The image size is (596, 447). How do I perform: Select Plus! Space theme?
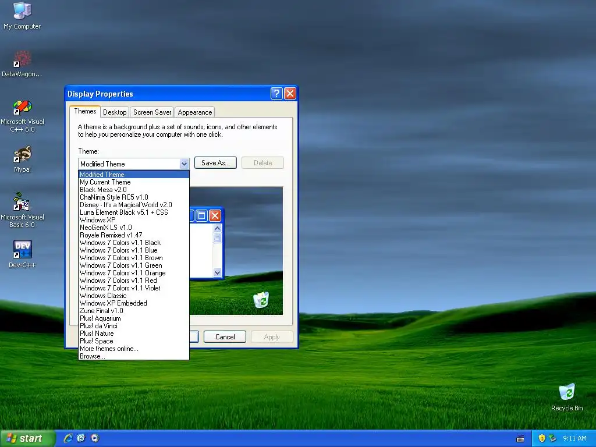click(134, 341)
